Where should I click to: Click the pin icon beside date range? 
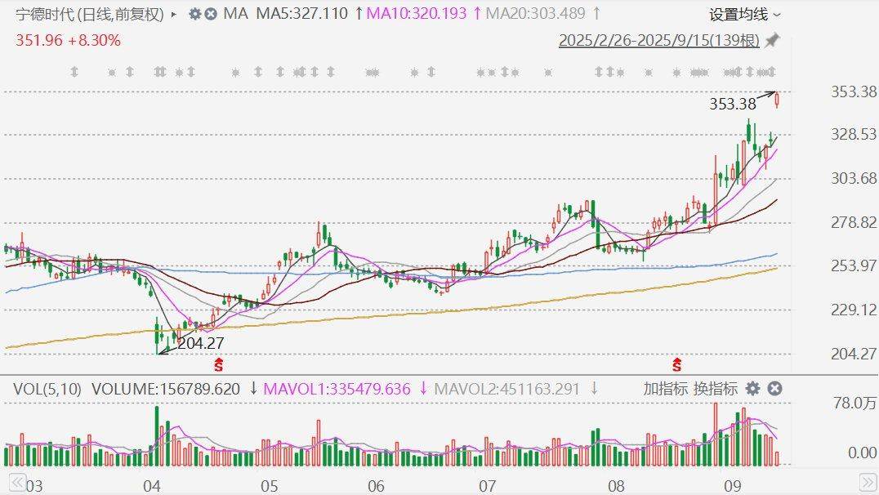(772, 40)
